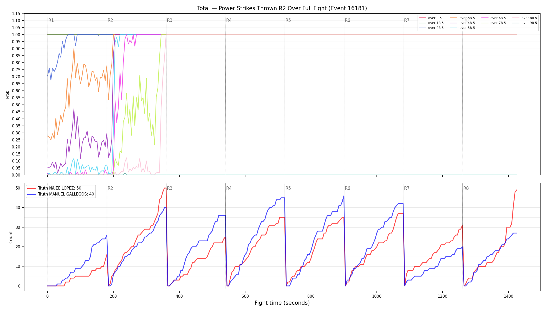Select the 'over 28.5' legend label
Viewport: 546px width, 312px height.
436,28
